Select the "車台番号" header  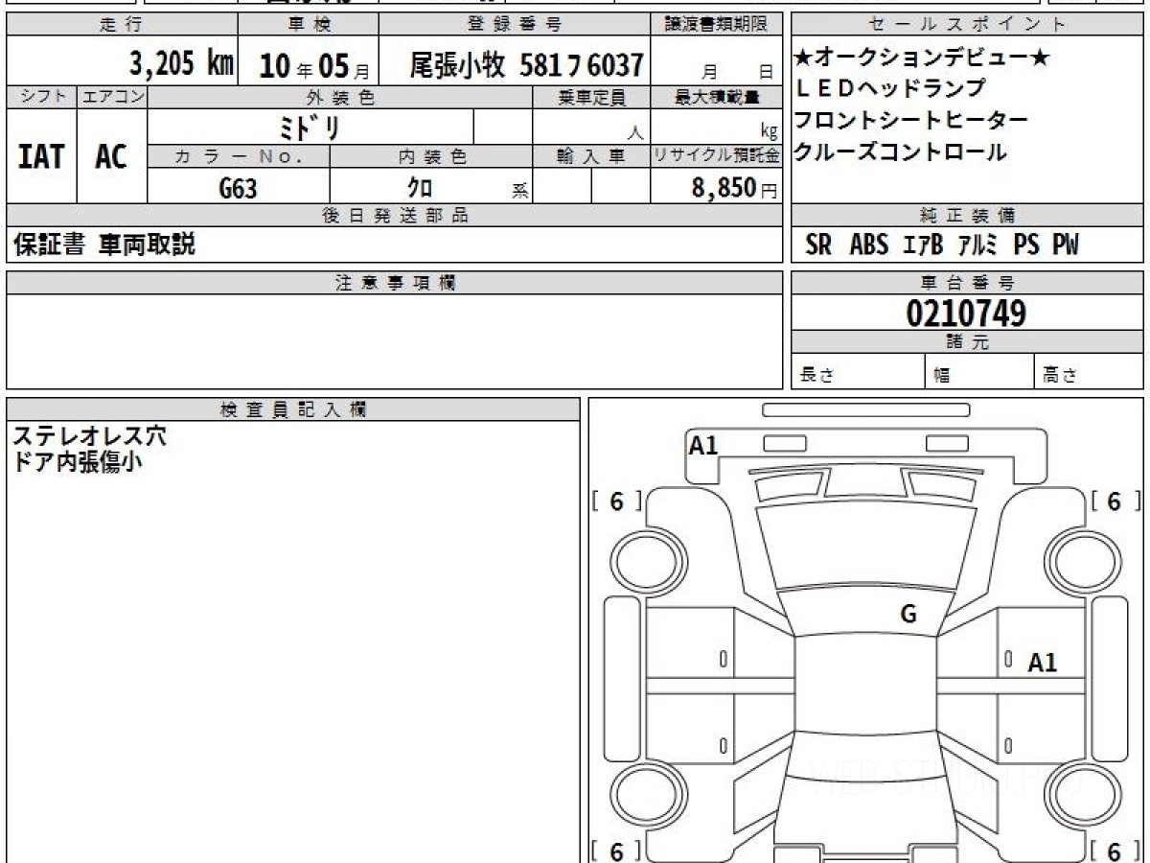click(x=967, y=283)
